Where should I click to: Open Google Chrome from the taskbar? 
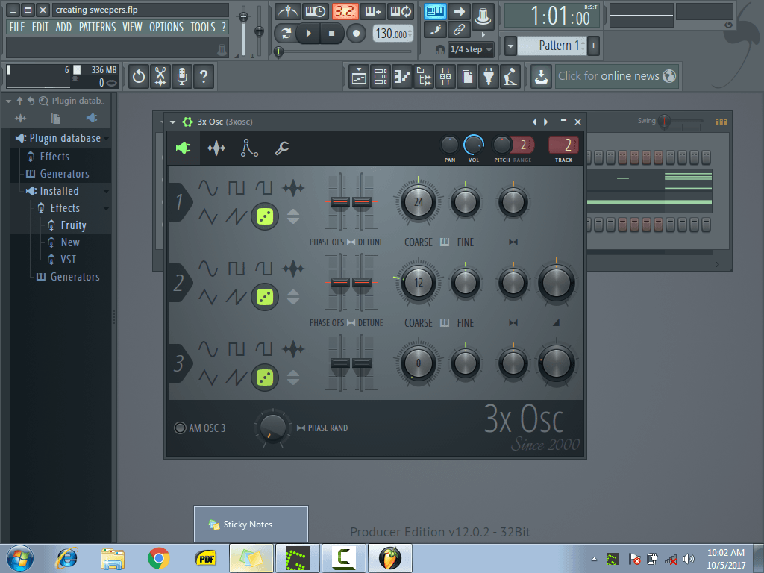pyautogui.click(x=159, y=558)
